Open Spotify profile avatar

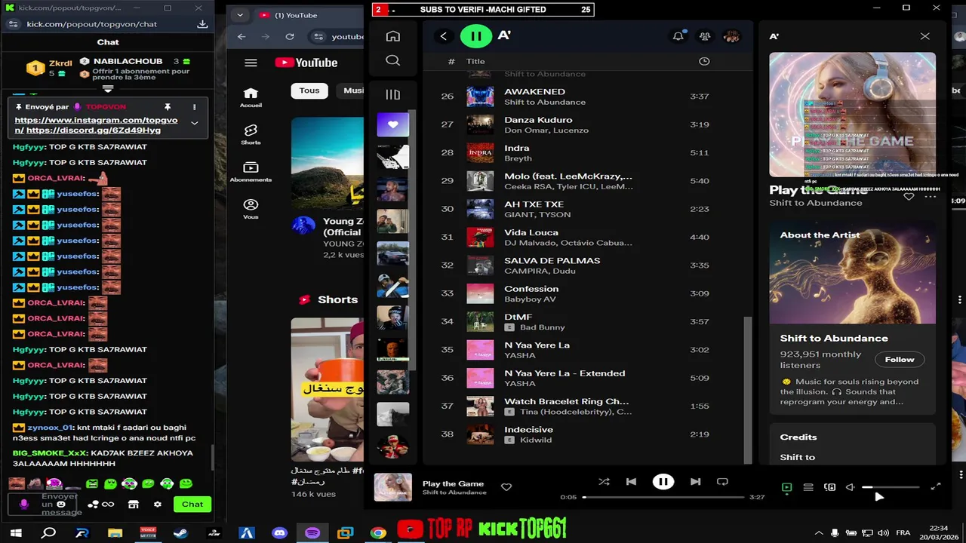(x=731, y=36)
